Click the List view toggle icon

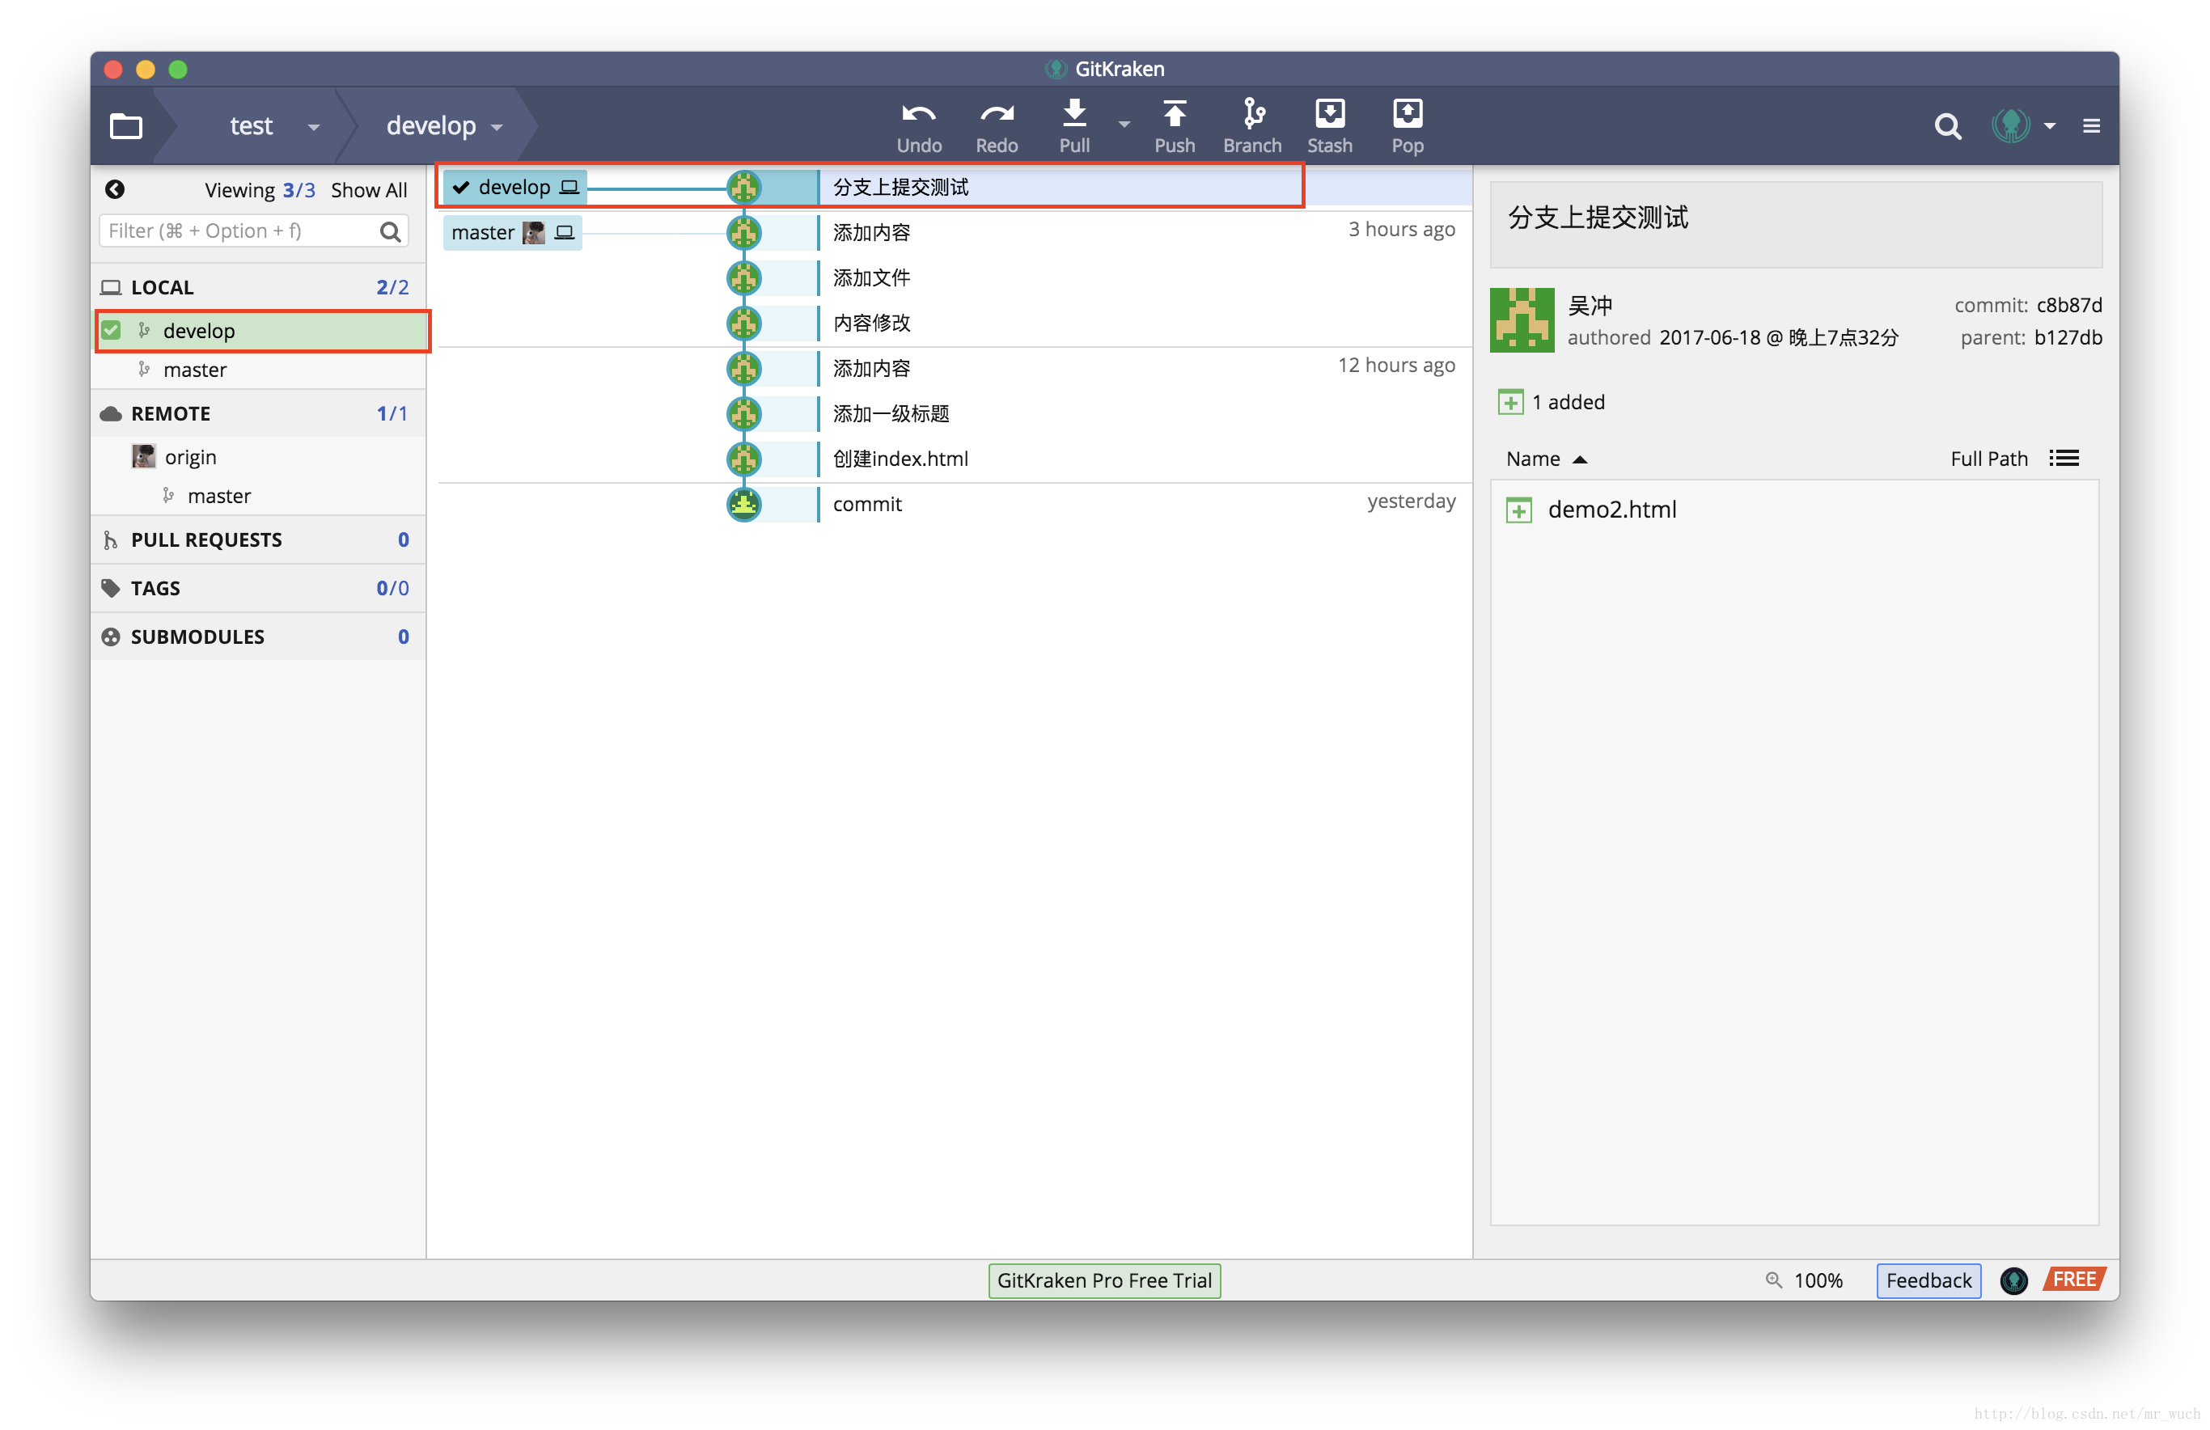click(x=2064, y=457)
